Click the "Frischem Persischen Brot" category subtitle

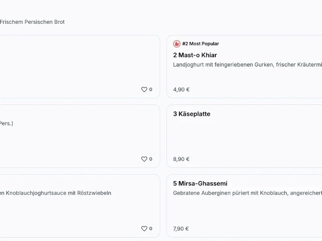tap(32, 22)
